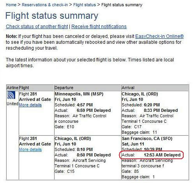Open More details for Minneapolis departure flight

(x=30, y=105)
